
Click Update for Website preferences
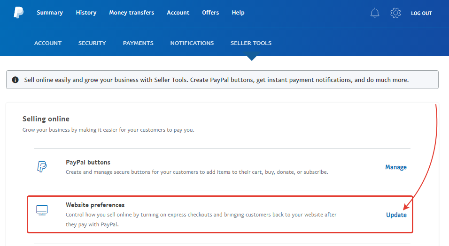[396, 215]
